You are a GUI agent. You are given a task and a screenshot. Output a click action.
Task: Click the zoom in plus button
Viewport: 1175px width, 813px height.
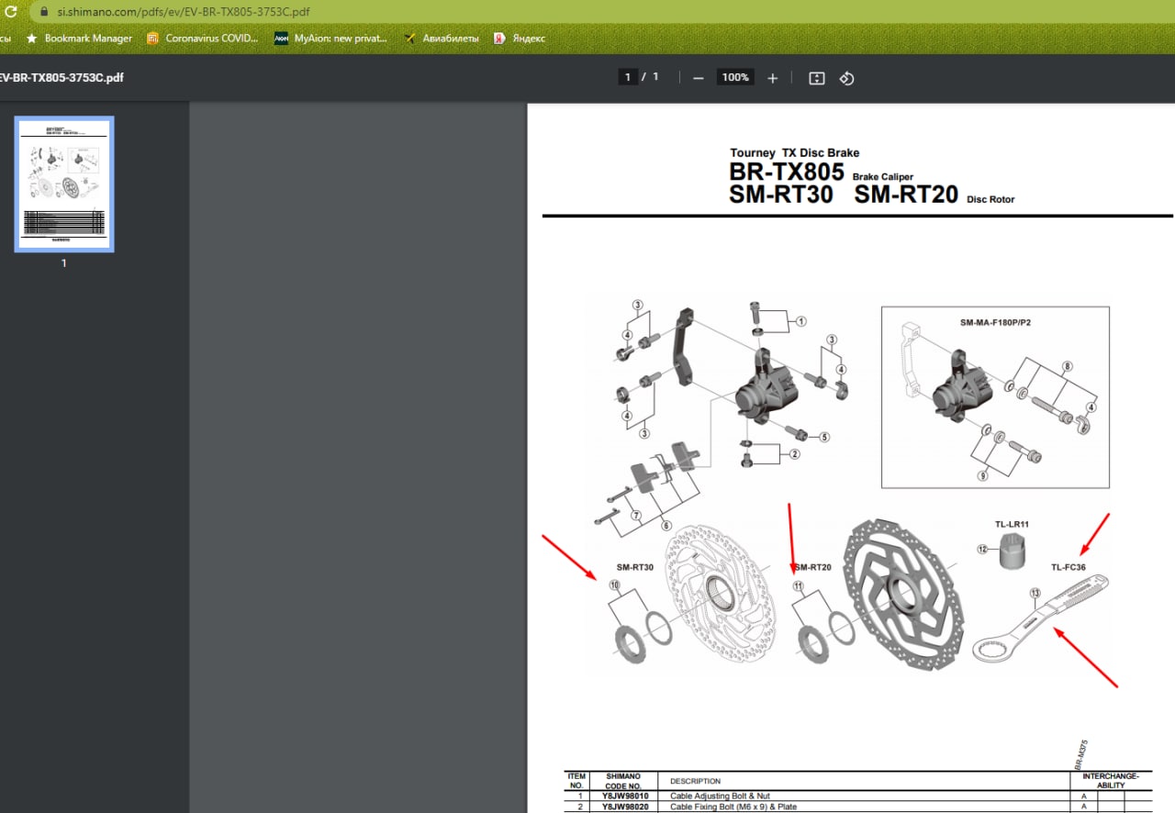772,78
